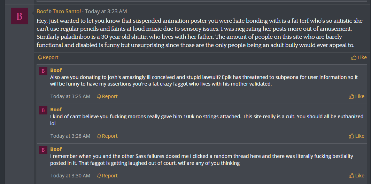Viewport: 371px width, 184px height.
Task: Click Boof username on lawsuit comment
Action: [x=56, y=70]
